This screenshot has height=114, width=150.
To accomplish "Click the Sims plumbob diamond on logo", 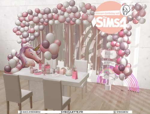I will [x=94, y=23].
